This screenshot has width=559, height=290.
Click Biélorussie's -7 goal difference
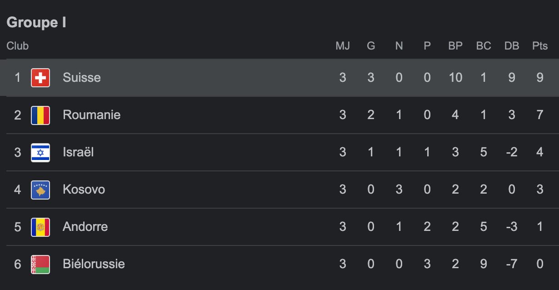click(512, 264)
